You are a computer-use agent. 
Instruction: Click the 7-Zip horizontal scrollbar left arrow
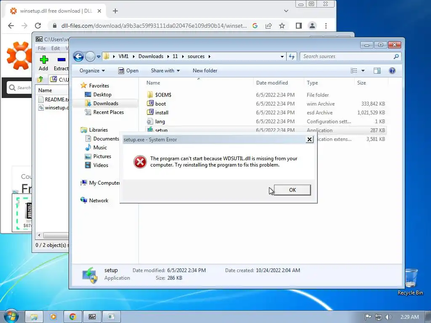pos(39,236)
